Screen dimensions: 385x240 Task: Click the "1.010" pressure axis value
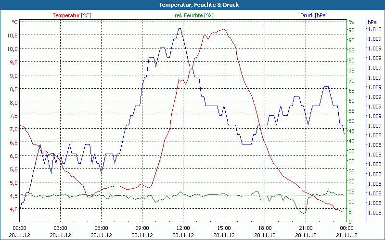(x=374, y=29)
